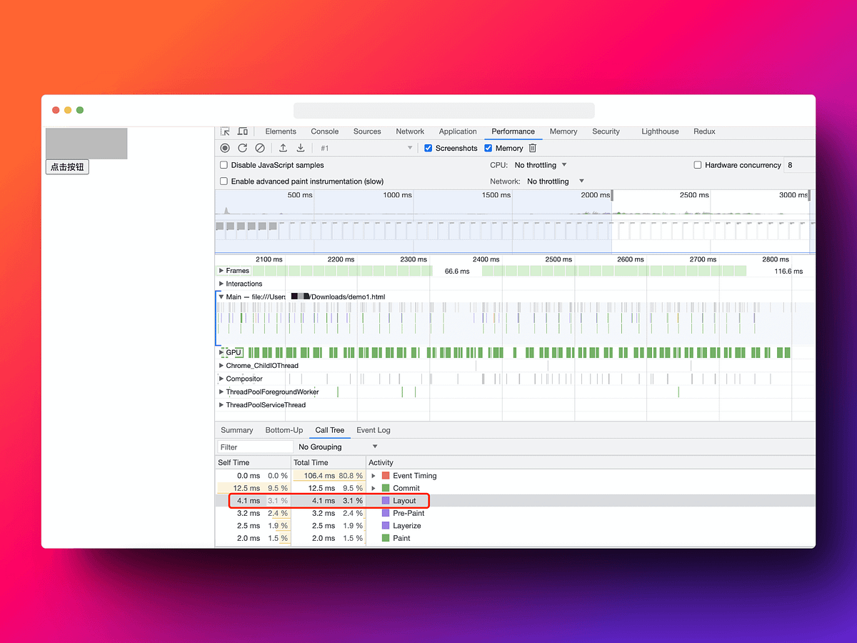The height and width of the screenshot is (643, 857).
Task: Click the trash icon to delete recording
Action: 531,148
